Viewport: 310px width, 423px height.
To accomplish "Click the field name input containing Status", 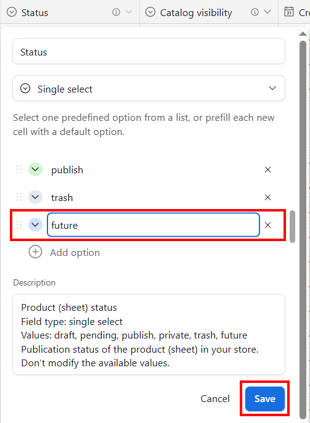I will [149, 52].
